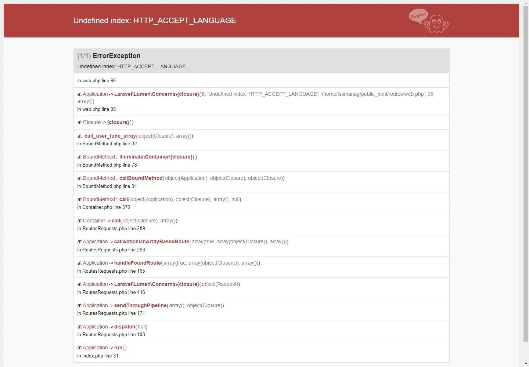Click 'in BoundMethod.php line 34' text
529x367 pixels.
[x=107, y=186]
